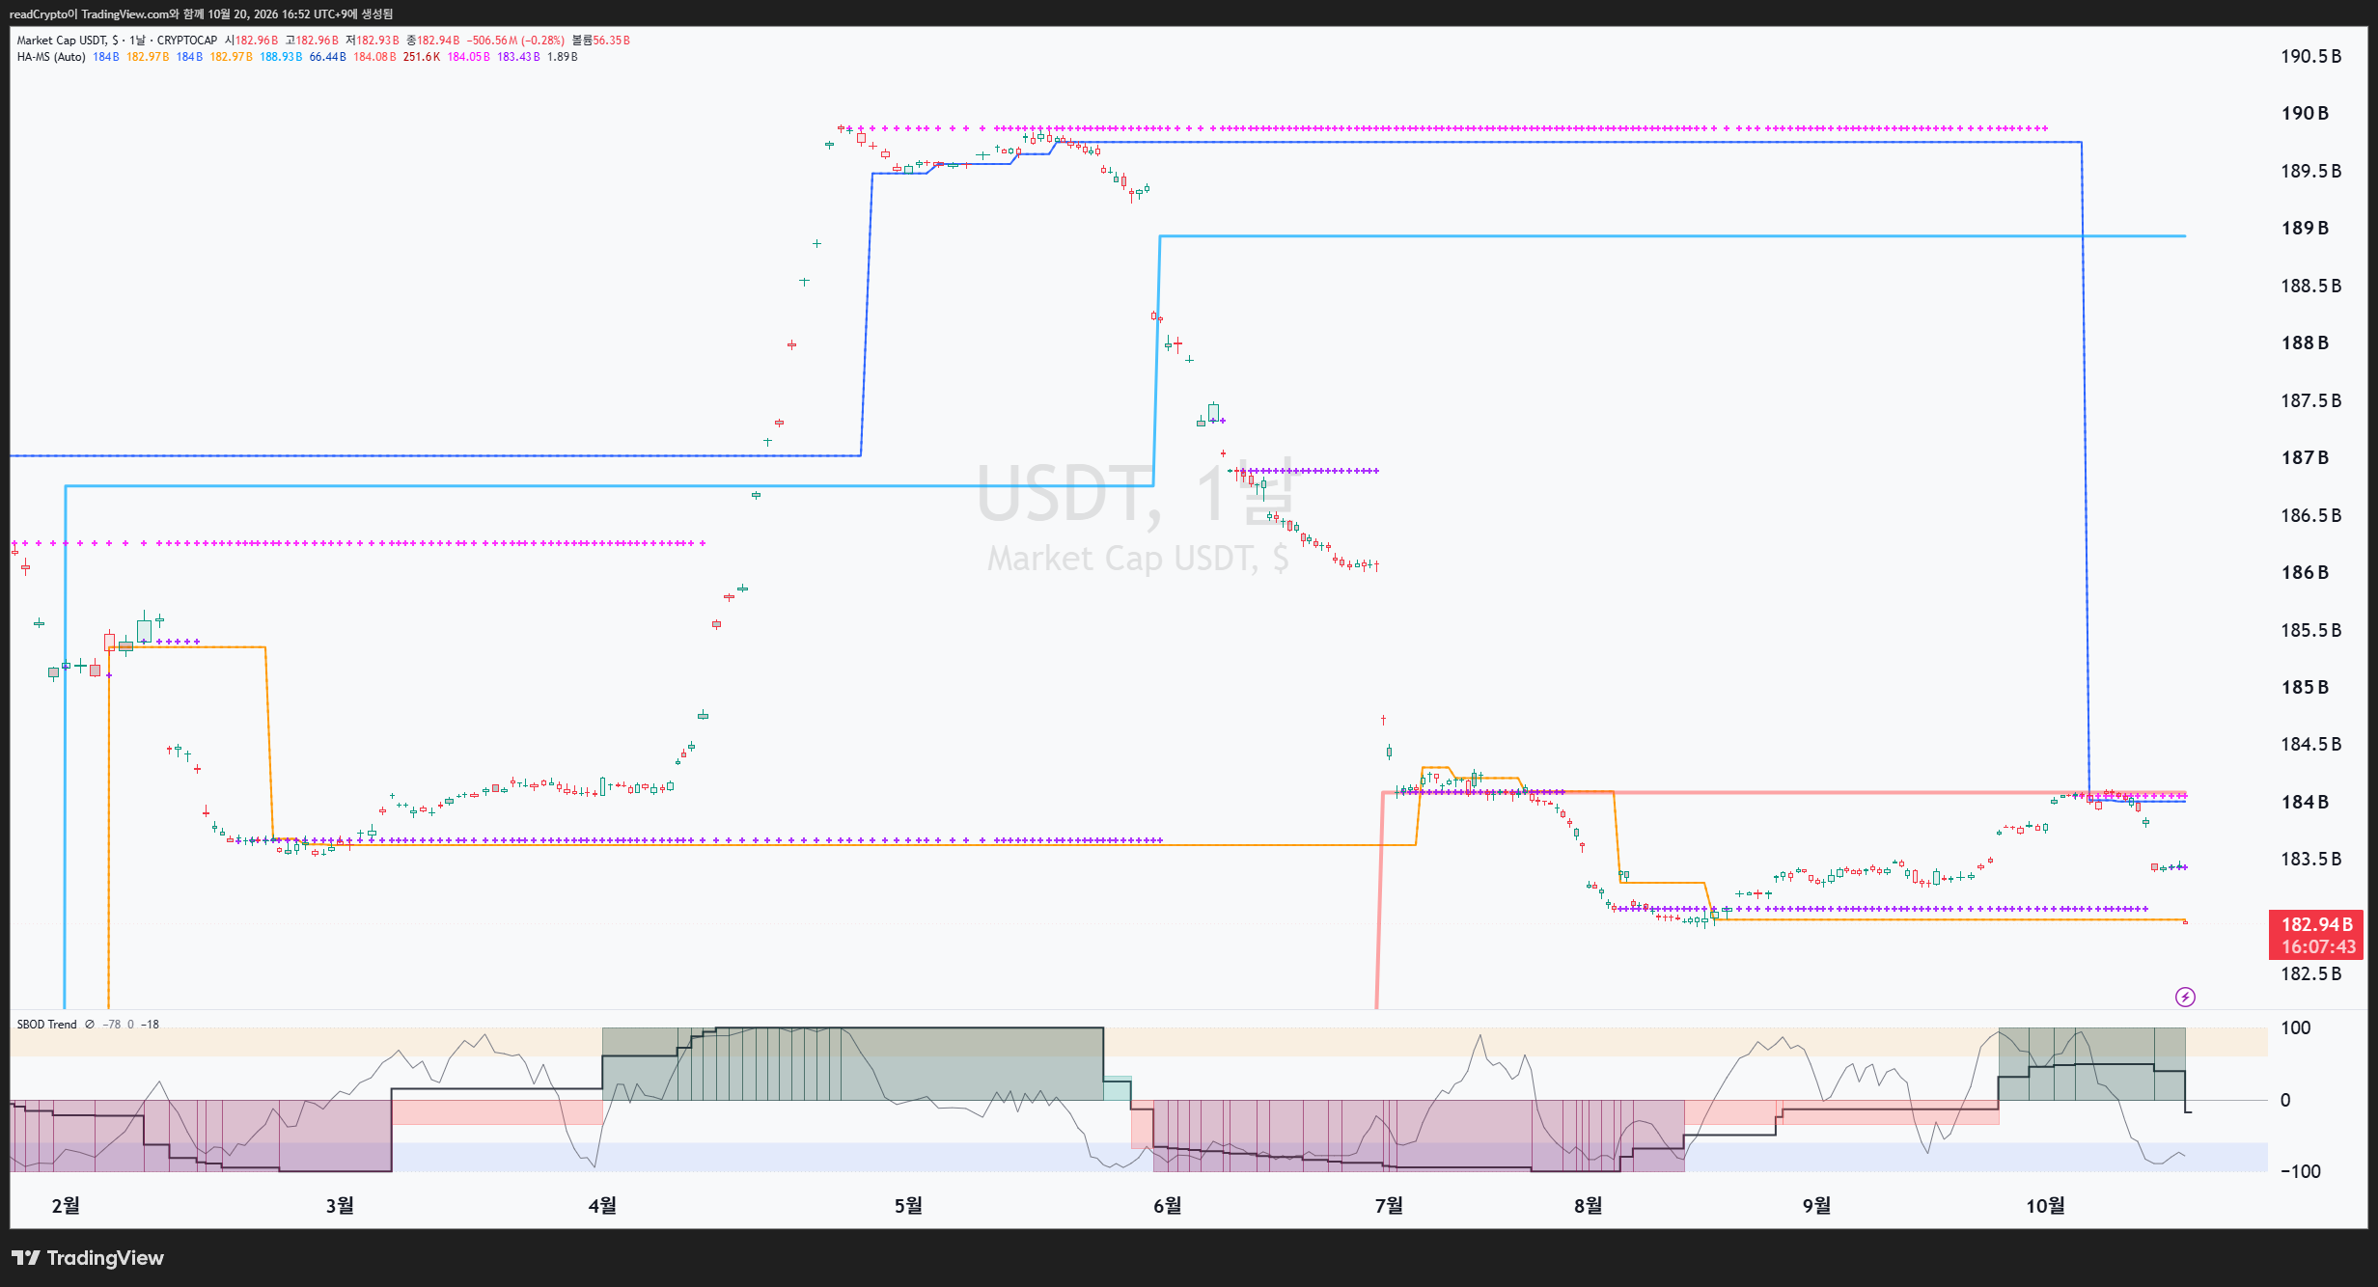Click the readCrypto TradingView.com header caption

[201, 14]
